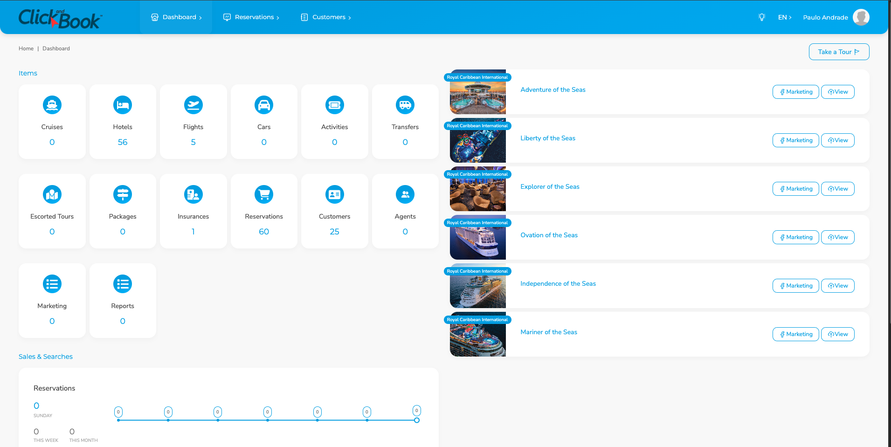Image resolution: width=891 pixels, height=447 pixels.
Task: Open the Customers top menu
Action: coord(326,17)
